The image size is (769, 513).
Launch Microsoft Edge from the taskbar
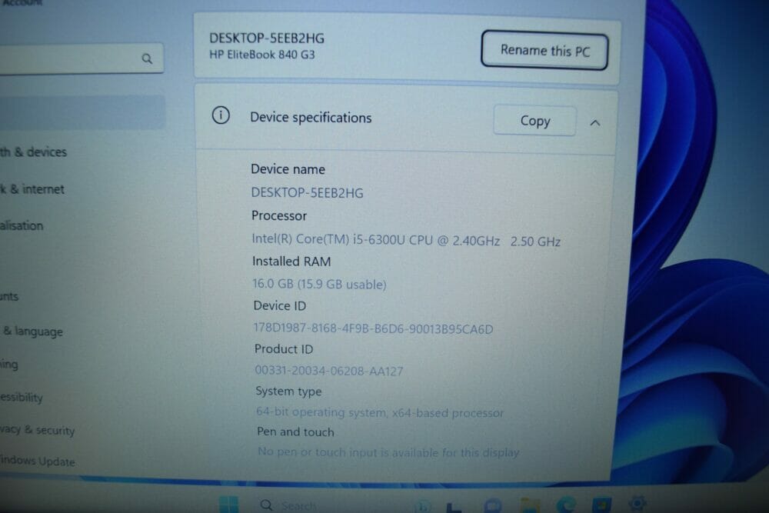566,505
